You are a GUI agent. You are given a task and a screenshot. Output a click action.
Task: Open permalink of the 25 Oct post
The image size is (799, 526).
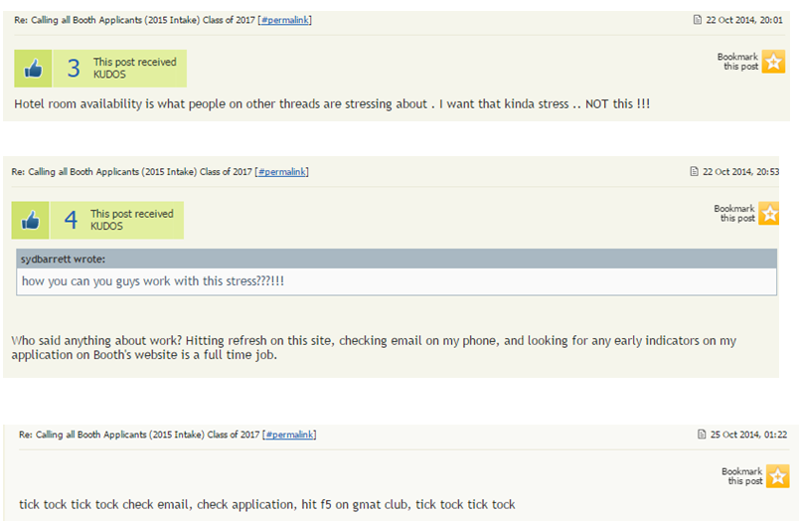click(x=289, y=436)
